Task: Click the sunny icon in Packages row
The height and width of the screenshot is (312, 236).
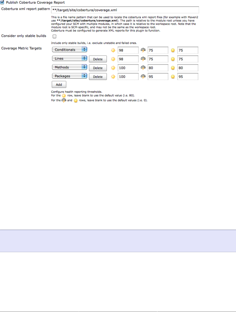Action: tap(113, 77)
